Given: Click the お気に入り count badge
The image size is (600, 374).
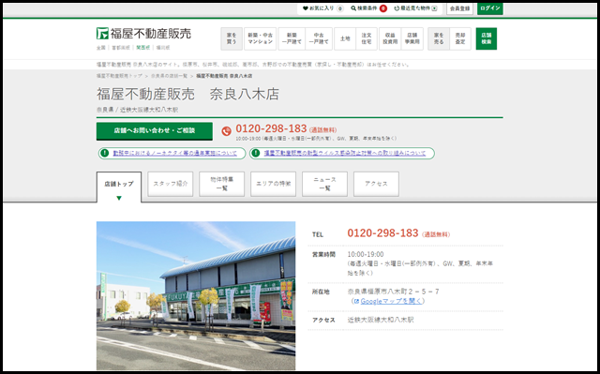Looking at the screenshot, I should (340, 8).
